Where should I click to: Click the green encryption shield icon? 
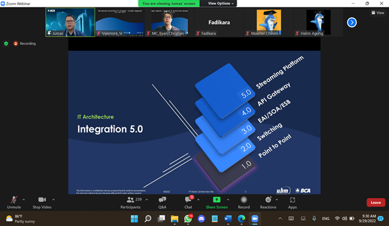(x=6, y=44)
